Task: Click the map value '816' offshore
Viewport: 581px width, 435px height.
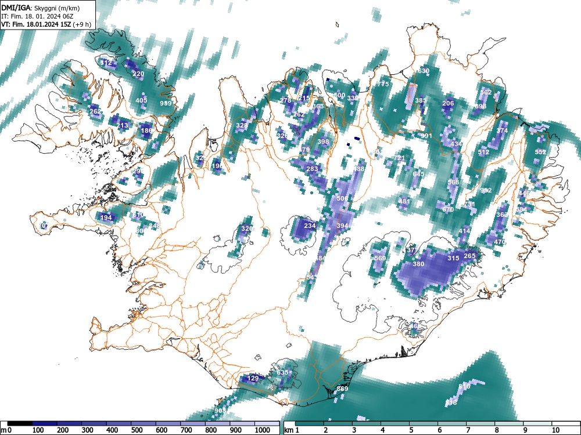Action: 464,386
